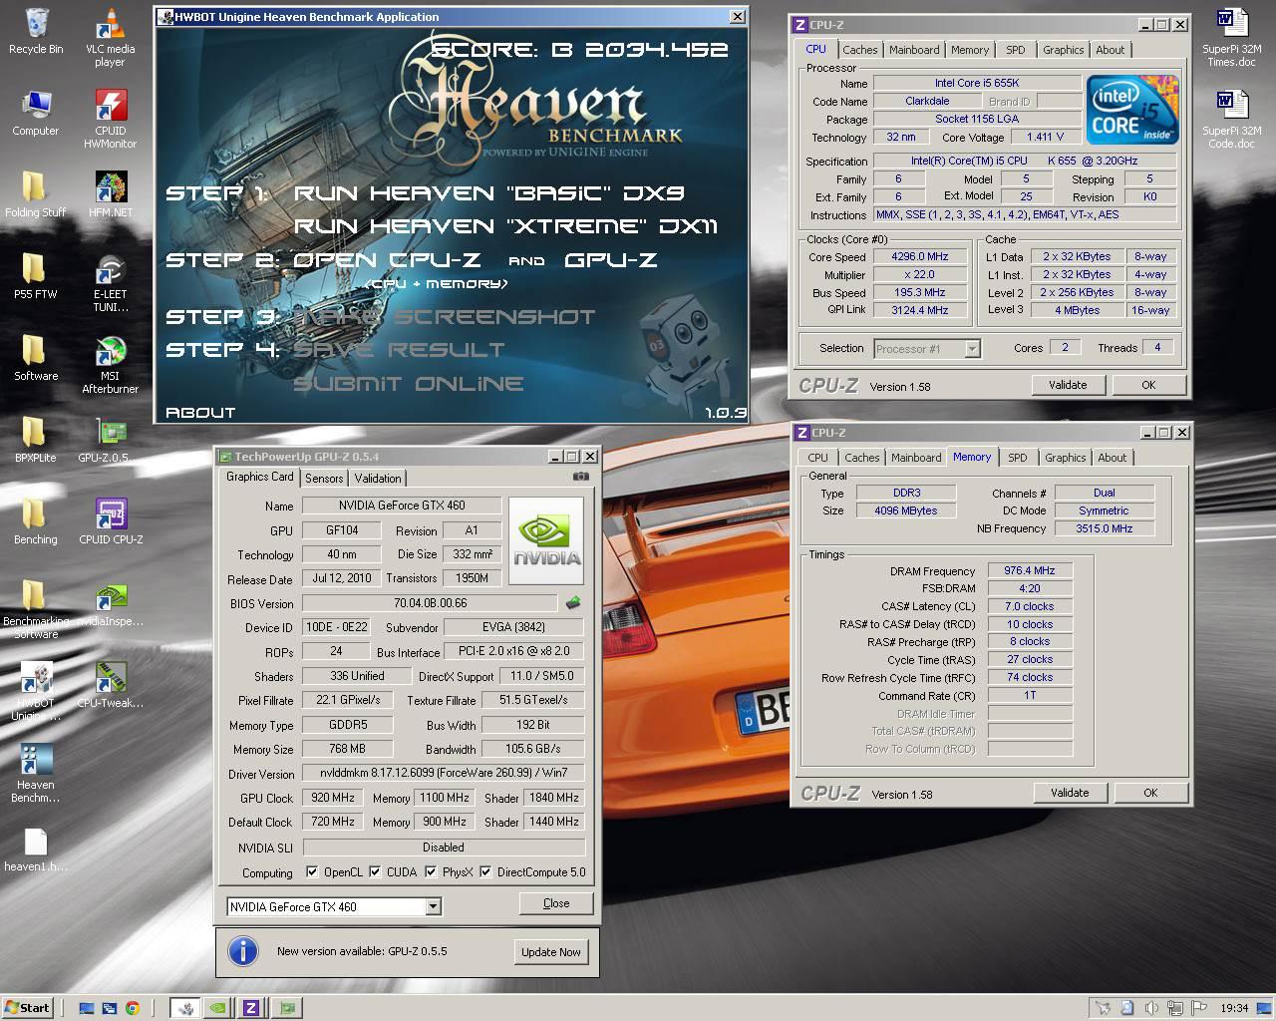Screen dimensions: 1276x1021
Task: Launch the HFM.NET desktop icon
Action: click(x=110, y=193)
